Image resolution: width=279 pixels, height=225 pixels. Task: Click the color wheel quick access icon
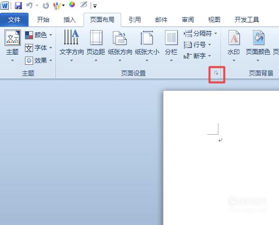72,5
